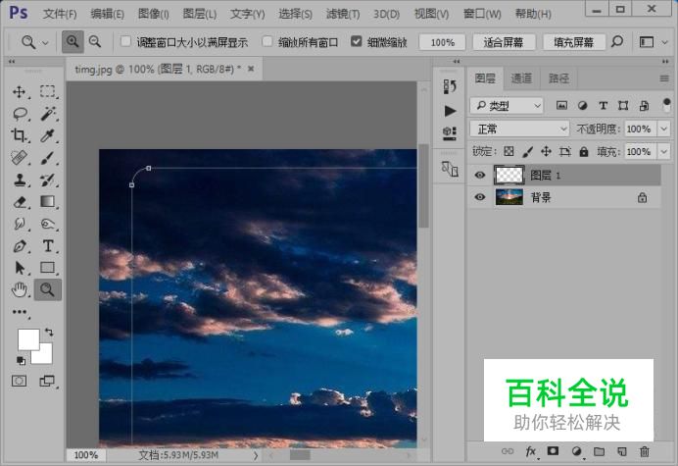Select the Healing Brush tool

[x=19, y=158]
